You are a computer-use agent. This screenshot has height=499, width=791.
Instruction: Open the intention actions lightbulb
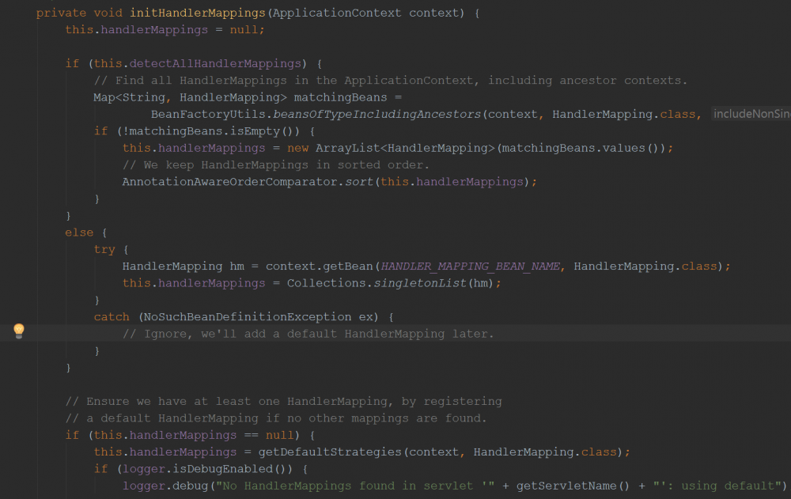[x=18, y=331]
